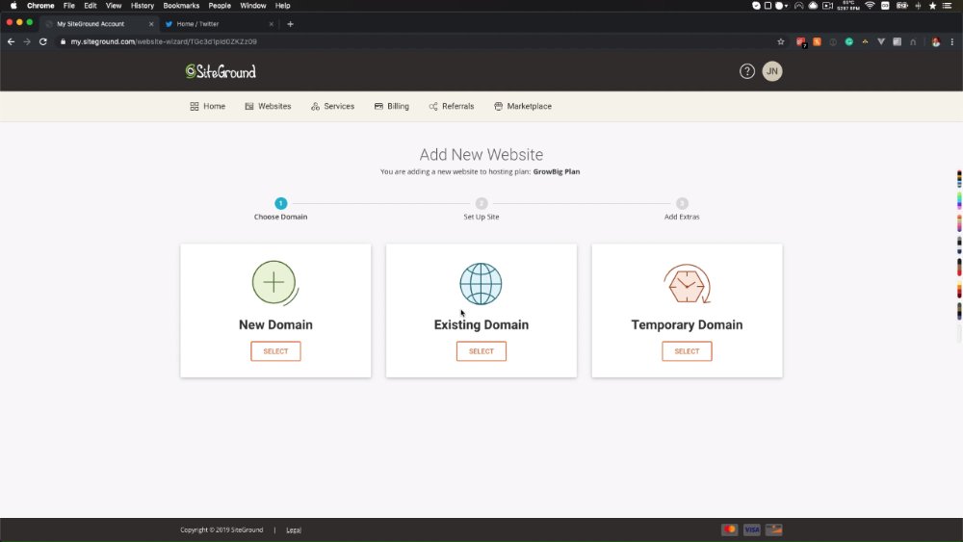Screen dimensions: 963x542
Task: Open the Legal link in the footer
Action: [294, 529]
